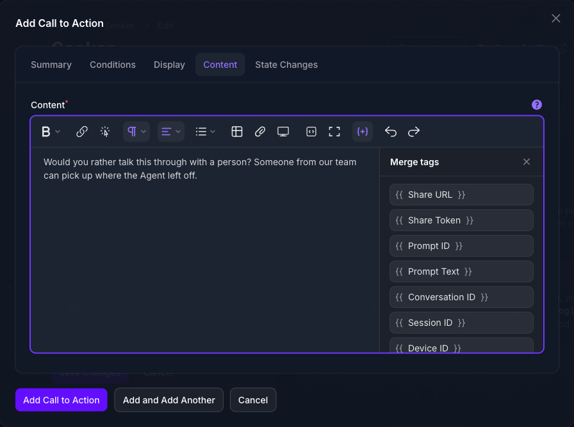
Task: Expand the paragraph format dropdown arrow
Action: click(143, 131)
